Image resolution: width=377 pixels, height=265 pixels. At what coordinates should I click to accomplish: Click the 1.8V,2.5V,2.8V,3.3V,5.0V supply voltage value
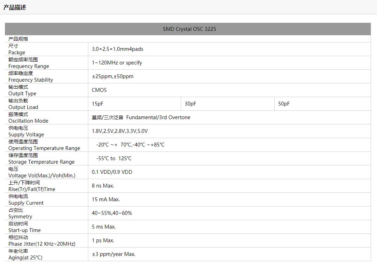click(x=120, y=131)
